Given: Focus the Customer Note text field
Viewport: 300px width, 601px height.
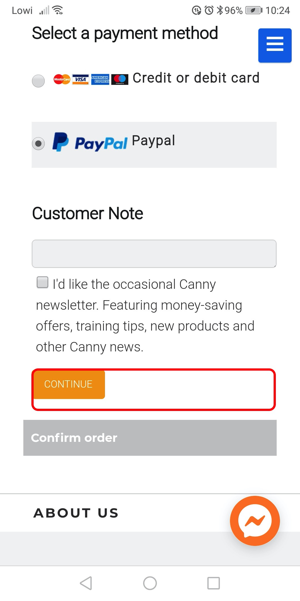Looking at the screenshot, I should 154,254.
